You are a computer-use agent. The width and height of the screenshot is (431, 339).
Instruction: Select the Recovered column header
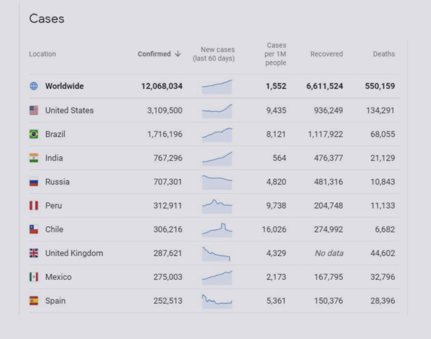[326, 54]
